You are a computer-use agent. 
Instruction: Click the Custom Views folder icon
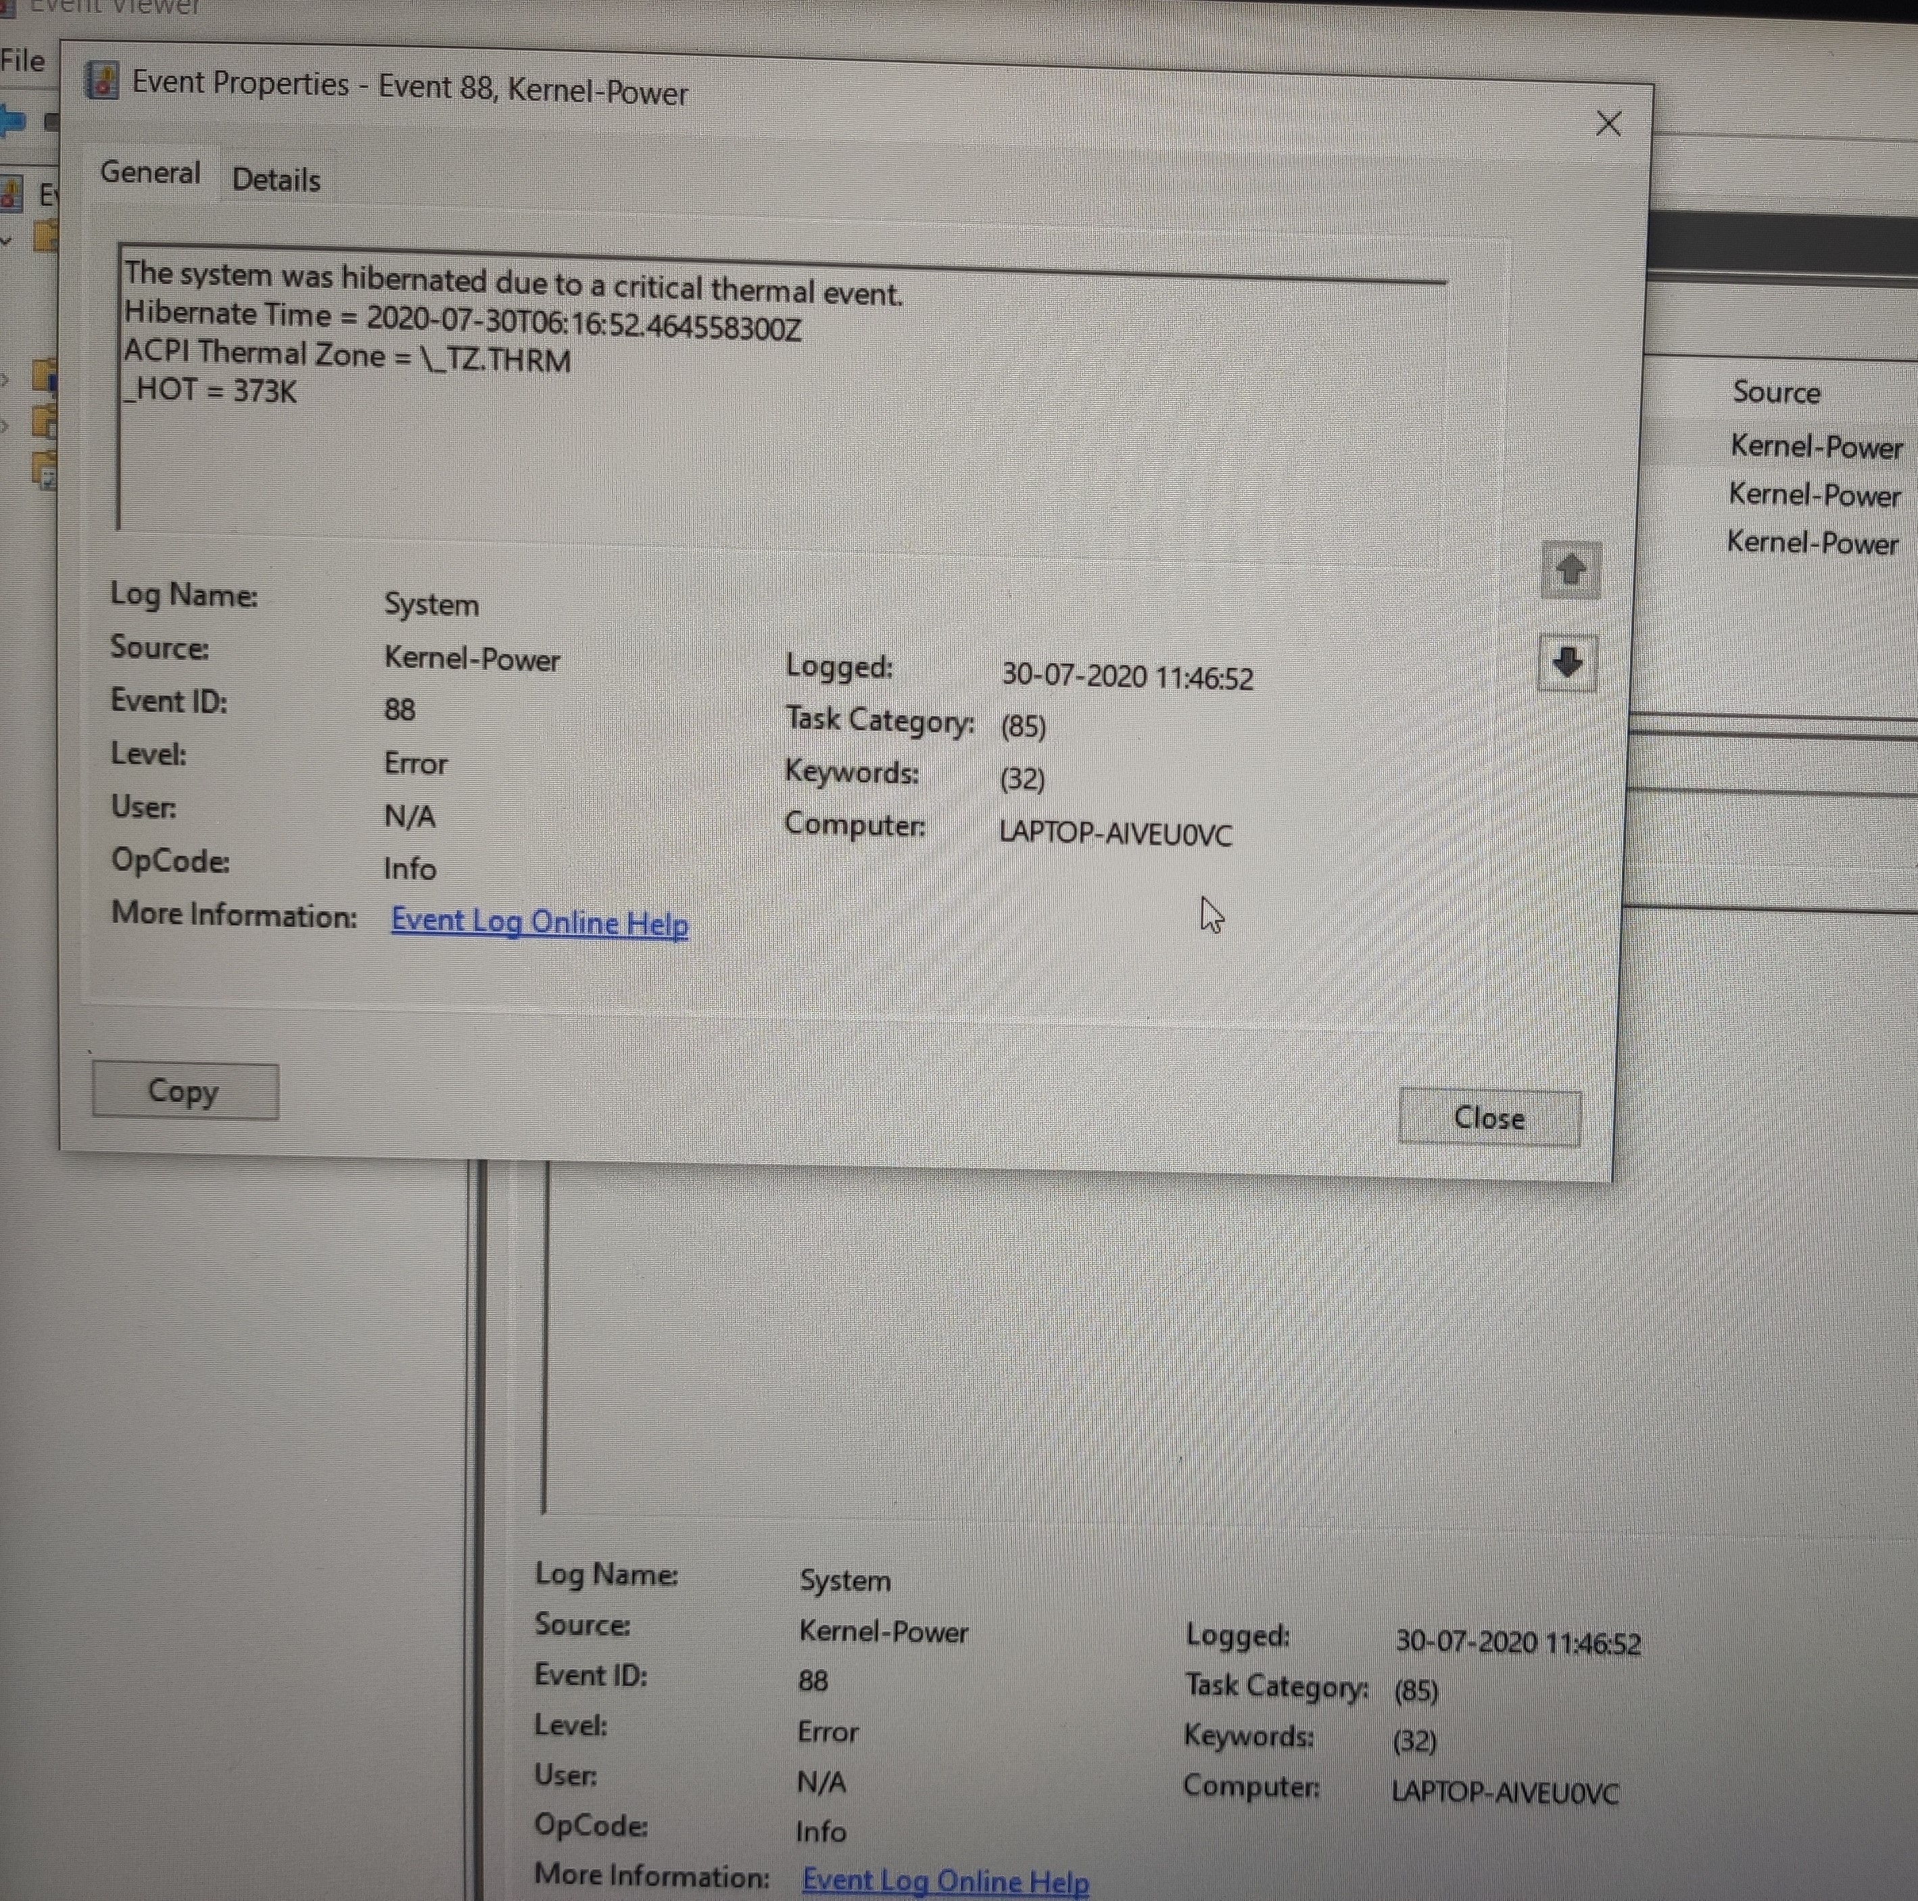(x=44, y=236)
